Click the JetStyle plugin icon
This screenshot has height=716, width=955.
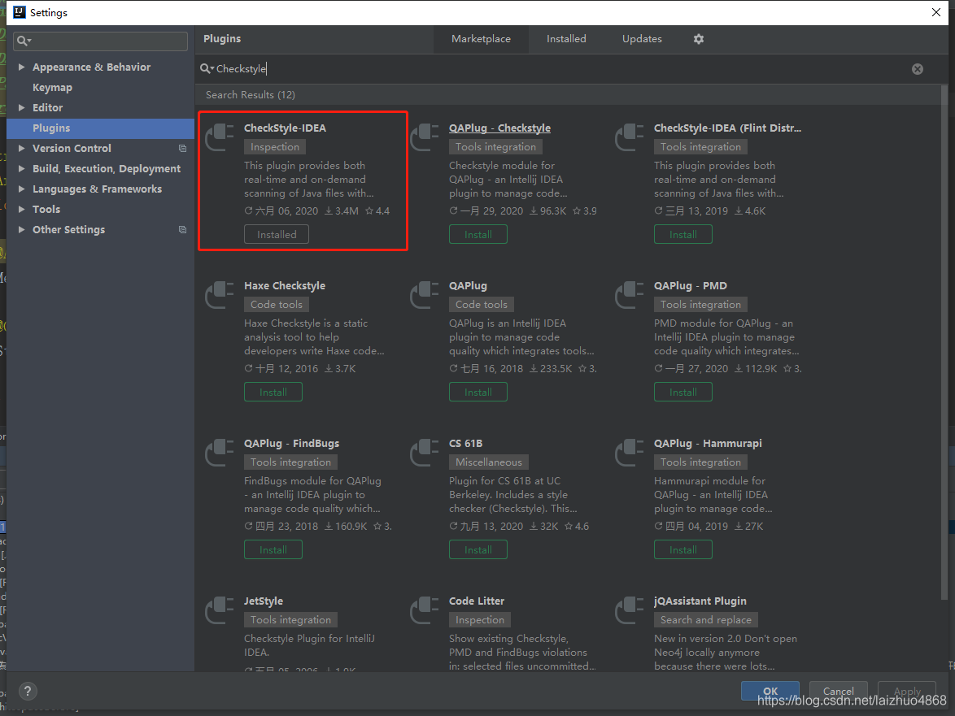point(220,610)
